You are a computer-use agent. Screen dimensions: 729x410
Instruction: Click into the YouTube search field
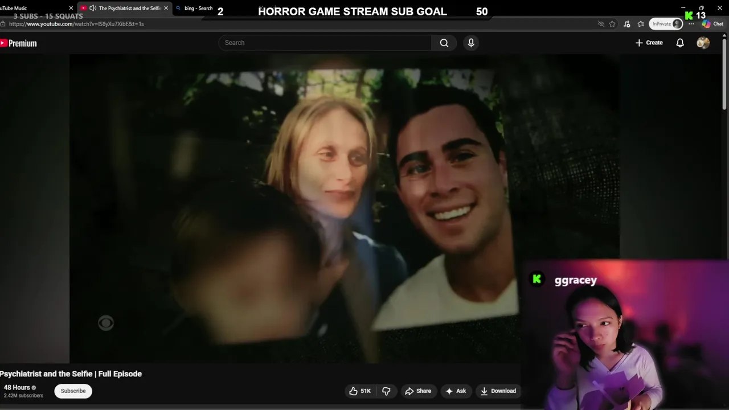(x=325, y=43)
